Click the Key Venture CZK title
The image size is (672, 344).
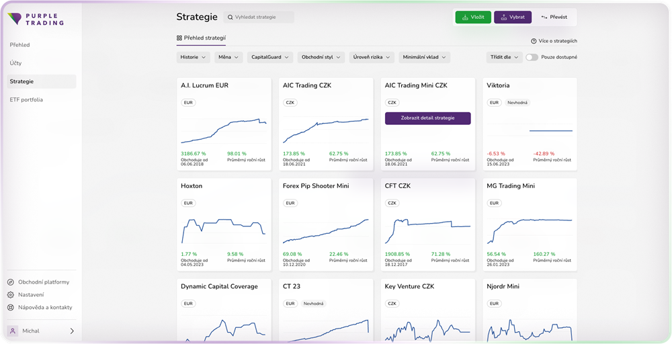coord(409,286)
